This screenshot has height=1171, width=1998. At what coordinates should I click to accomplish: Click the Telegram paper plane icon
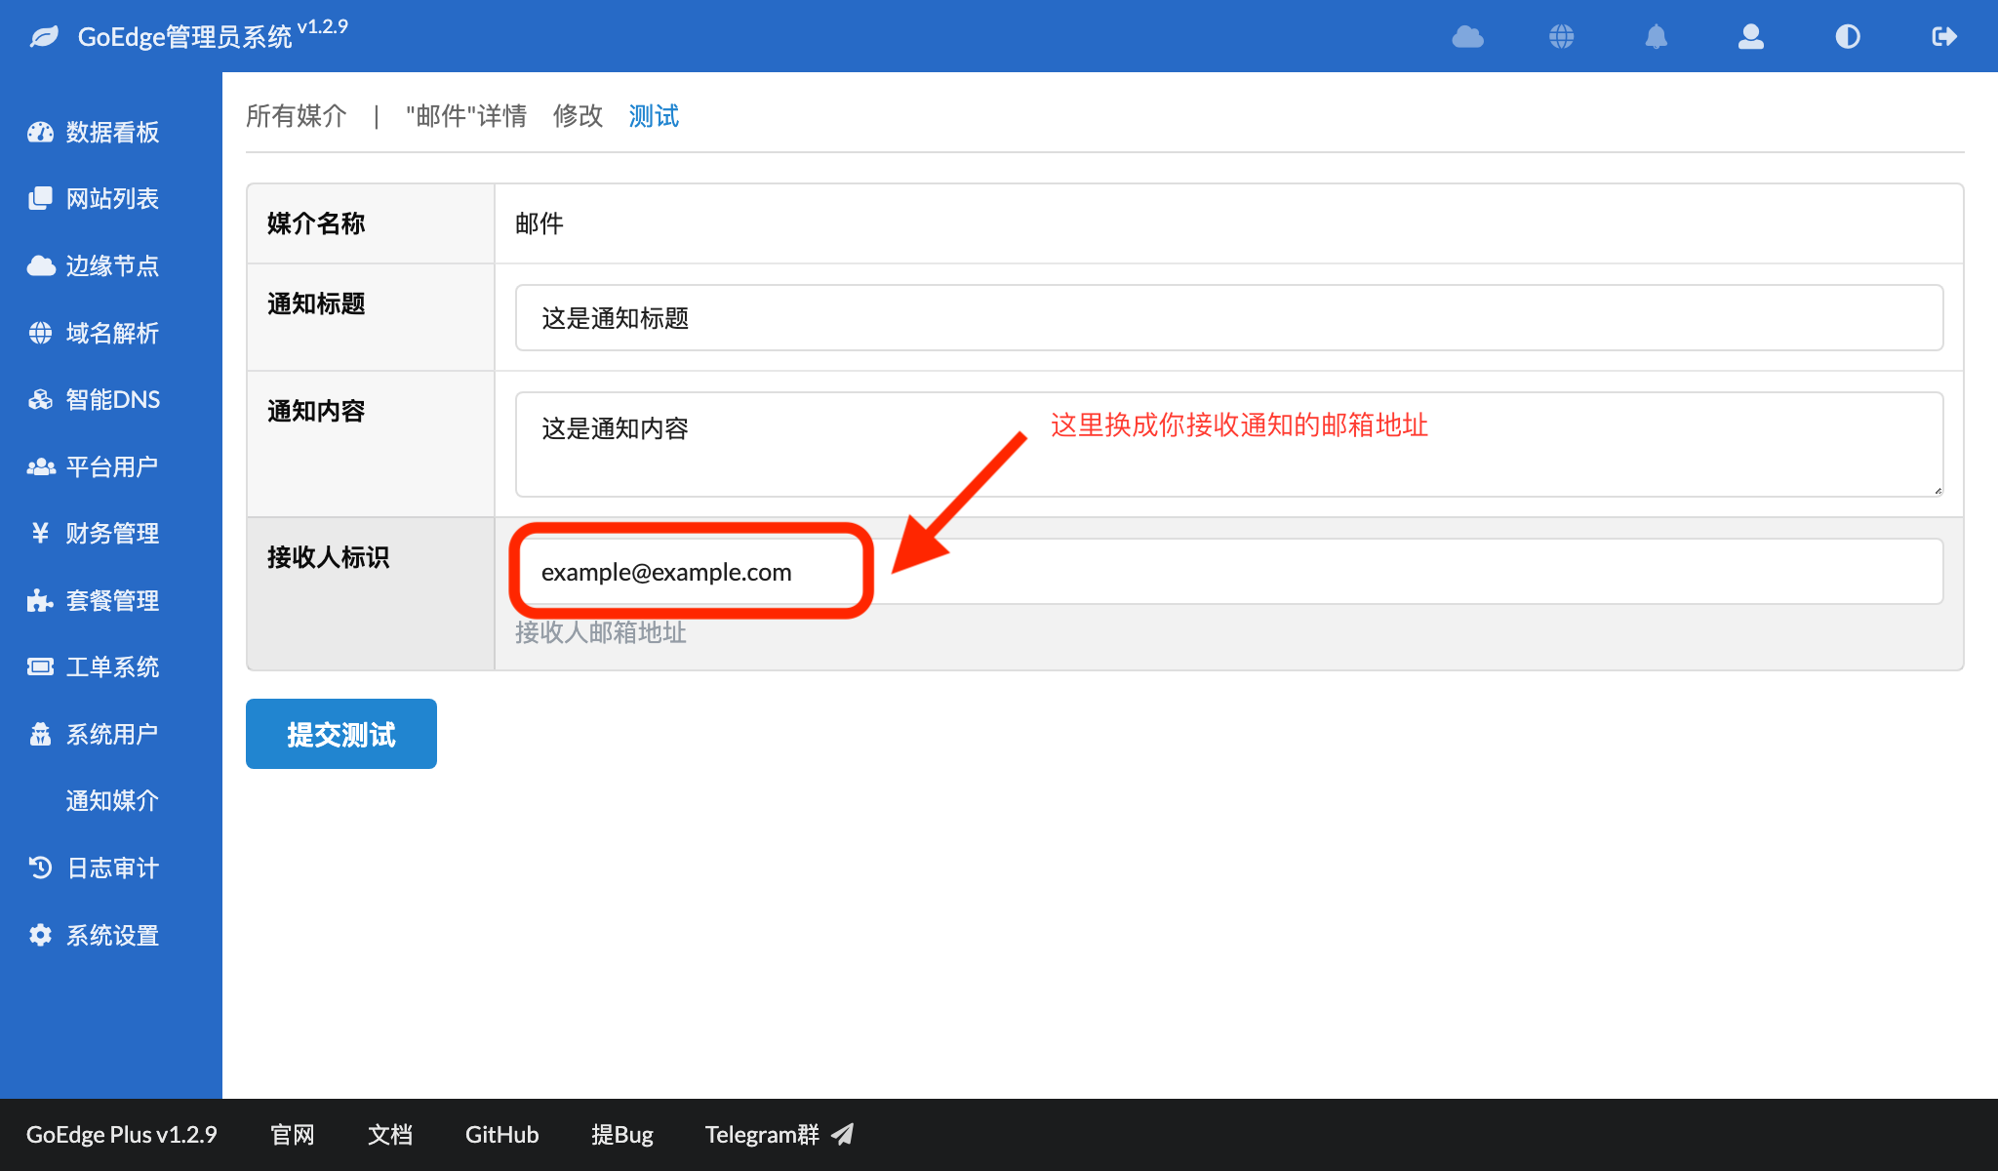pyautogui.click(x=842, y=1134)
